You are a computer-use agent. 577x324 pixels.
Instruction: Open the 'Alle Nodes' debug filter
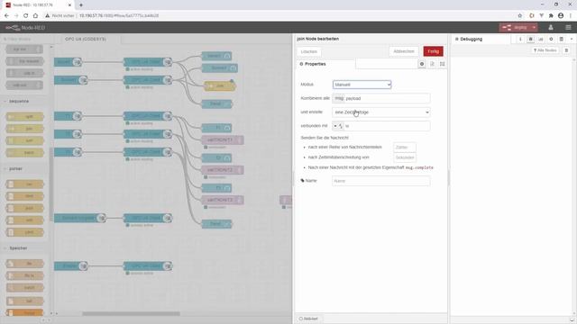(x=545, y=50)
